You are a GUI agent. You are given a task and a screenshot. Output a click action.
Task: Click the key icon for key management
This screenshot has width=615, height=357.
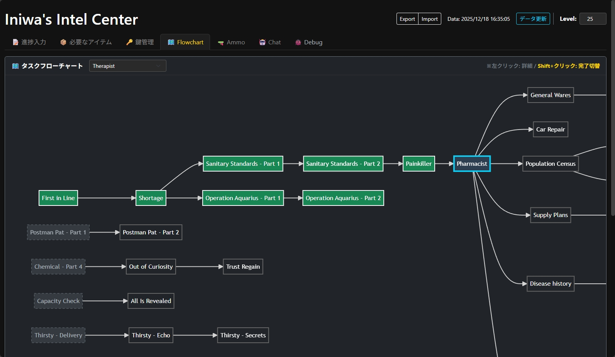pyautogui.click(x=129, y=42)
